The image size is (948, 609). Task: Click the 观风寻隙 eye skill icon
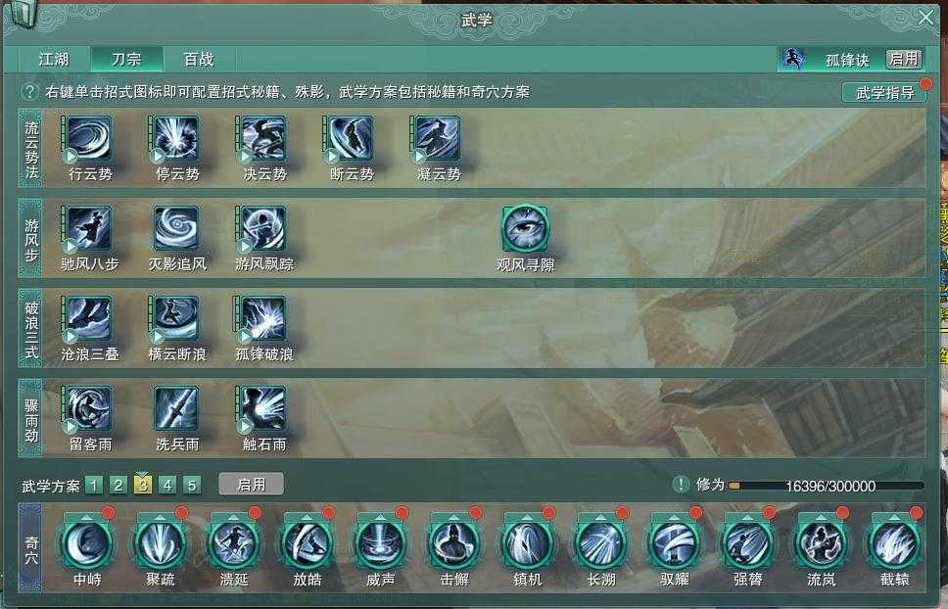tap(525, 228)
